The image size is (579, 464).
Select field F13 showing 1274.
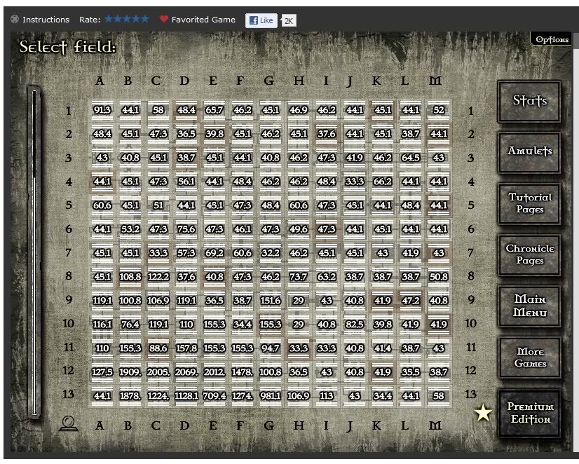243,396
